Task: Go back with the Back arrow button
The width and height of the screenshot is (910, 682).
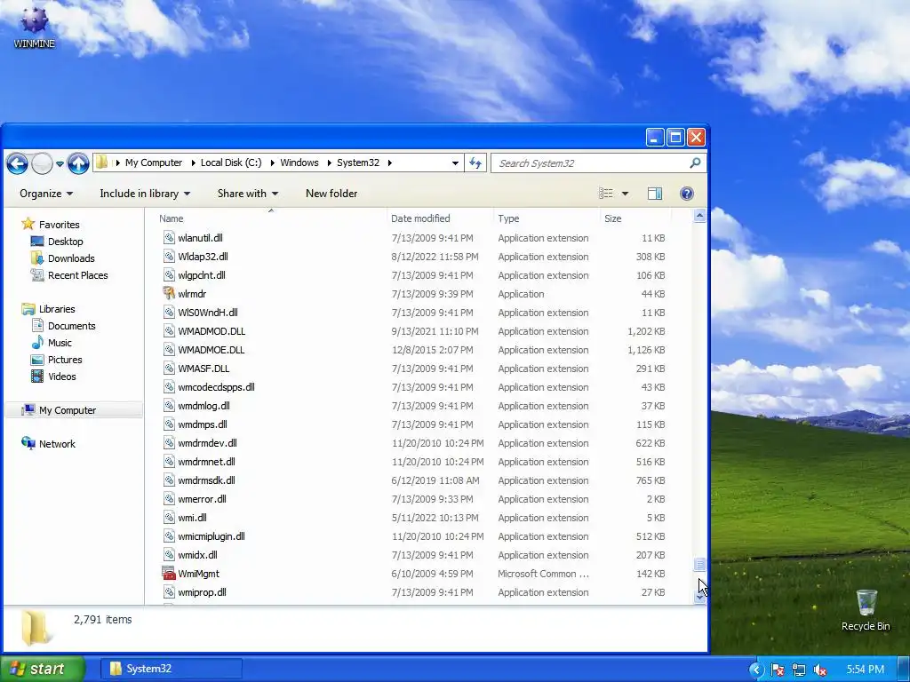Action: (x=18, y=163)
